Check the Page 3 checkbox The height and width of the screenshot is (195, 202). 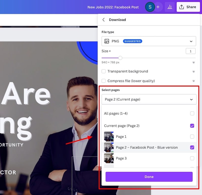click(x=192, y=158)
